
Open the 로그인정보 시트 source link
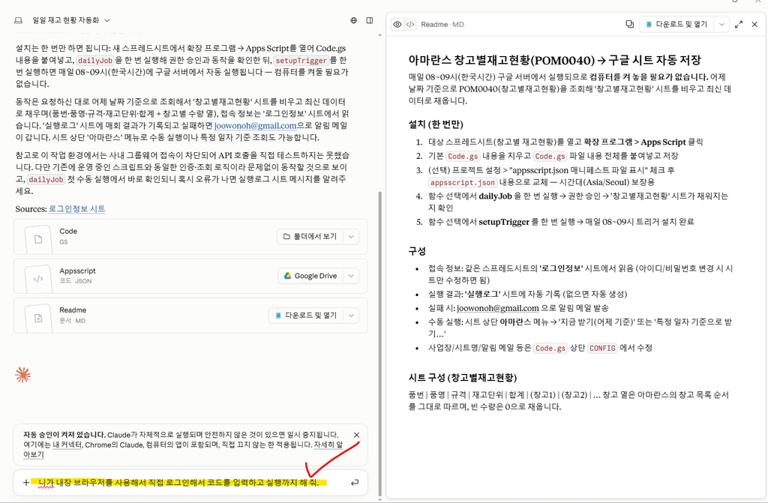pyautogui.click(x=77, y=208)
